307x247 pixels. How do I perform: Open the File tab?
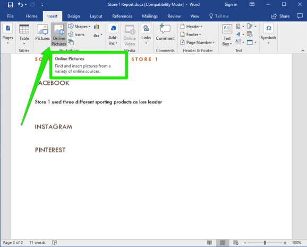(10, 16)
